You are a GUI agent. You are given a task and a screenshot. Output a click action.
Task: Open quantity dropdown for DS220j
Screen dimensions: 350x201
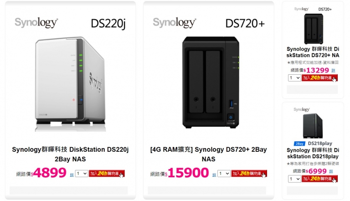coord(82,174)
